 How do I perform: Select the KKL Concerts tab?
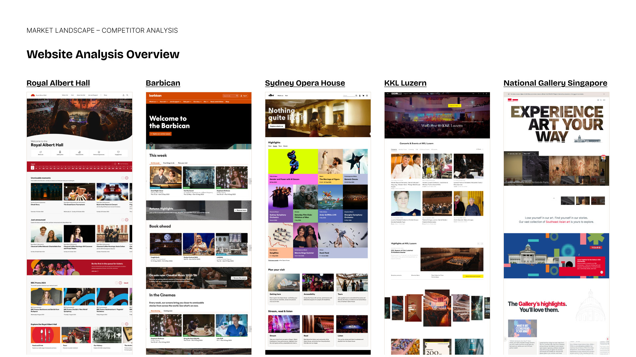(x=394, y=149)
